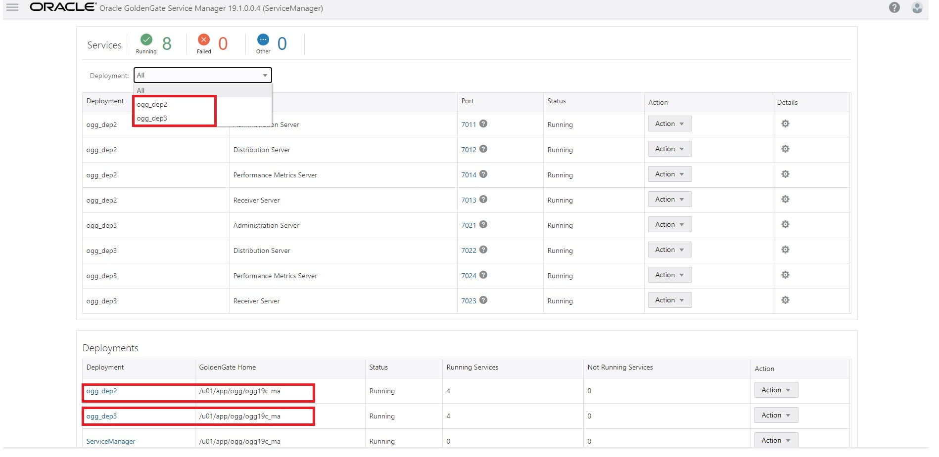
Task: Open port 7014 link
Action: coord(469,175)
